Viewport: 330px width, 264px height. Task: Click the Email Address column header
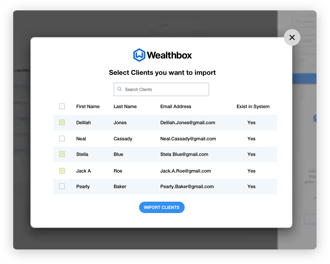[x=176, y=107]
